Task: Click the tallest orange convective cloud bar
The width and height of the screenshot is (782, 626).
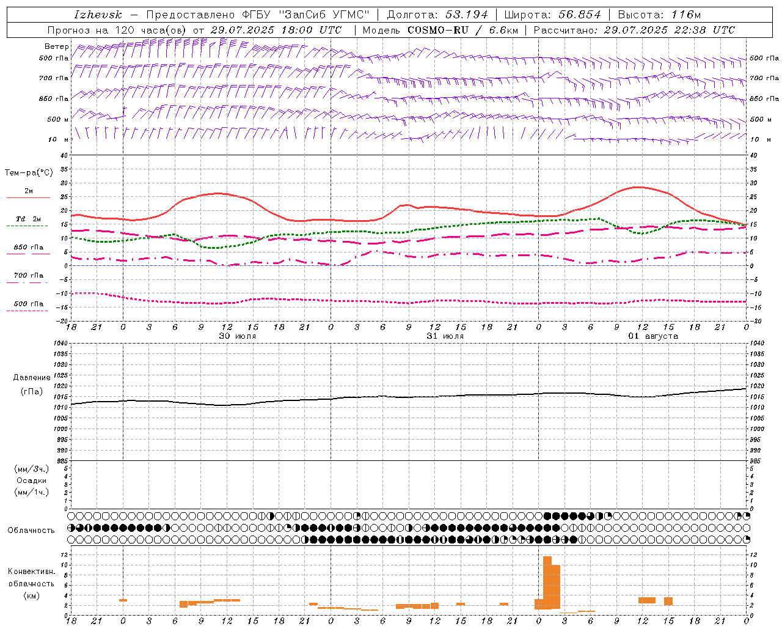Action: [547, 583]
